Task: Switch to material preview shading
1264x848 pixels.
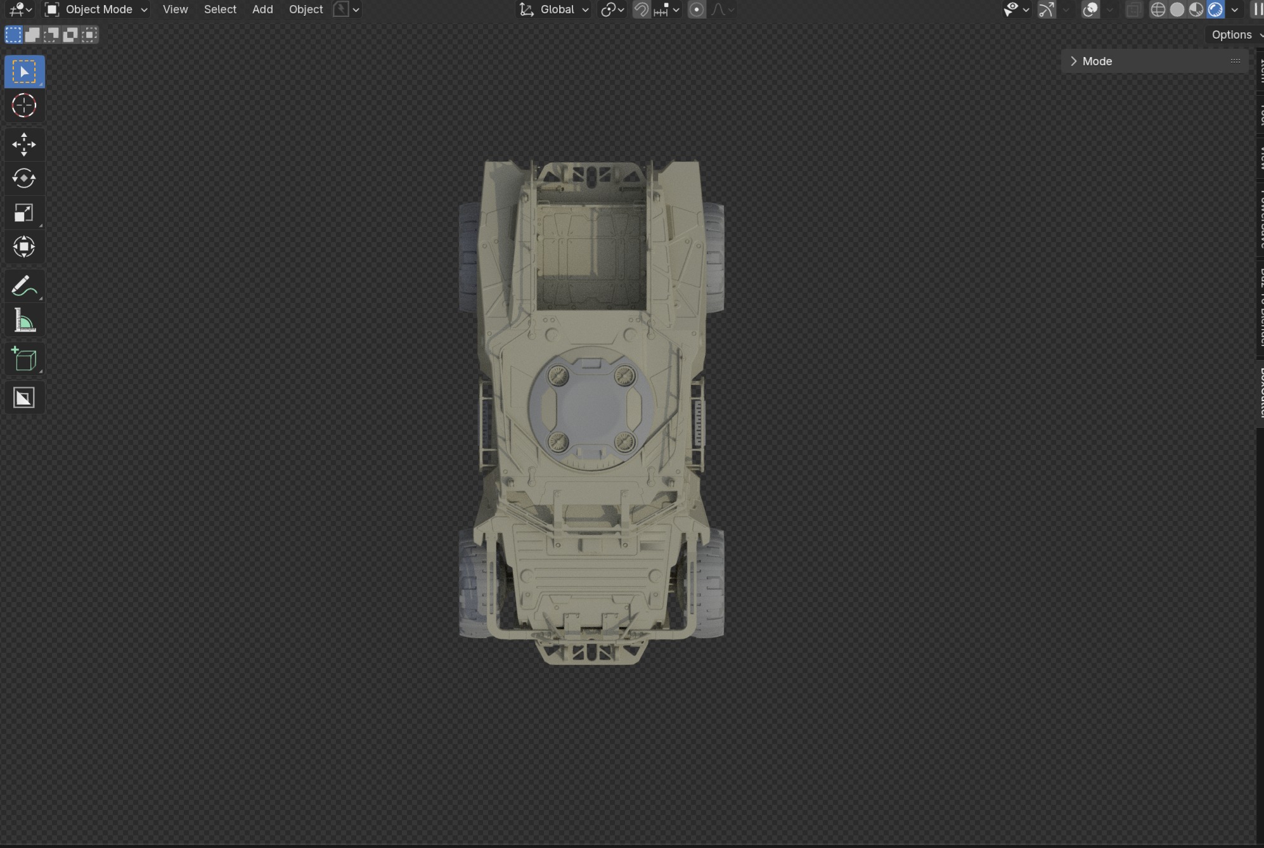Action: pos(1196,10)
